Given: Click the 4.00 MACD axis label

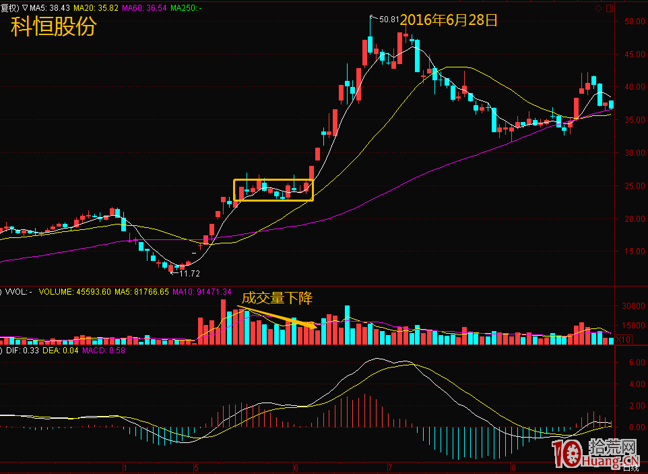Looking at the screenshot, I should pos(637,384).
